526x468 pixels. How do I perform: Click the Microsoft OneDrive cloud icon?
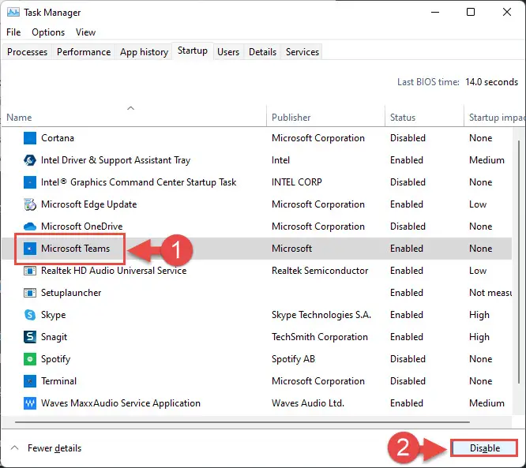[x=30, y=227]
